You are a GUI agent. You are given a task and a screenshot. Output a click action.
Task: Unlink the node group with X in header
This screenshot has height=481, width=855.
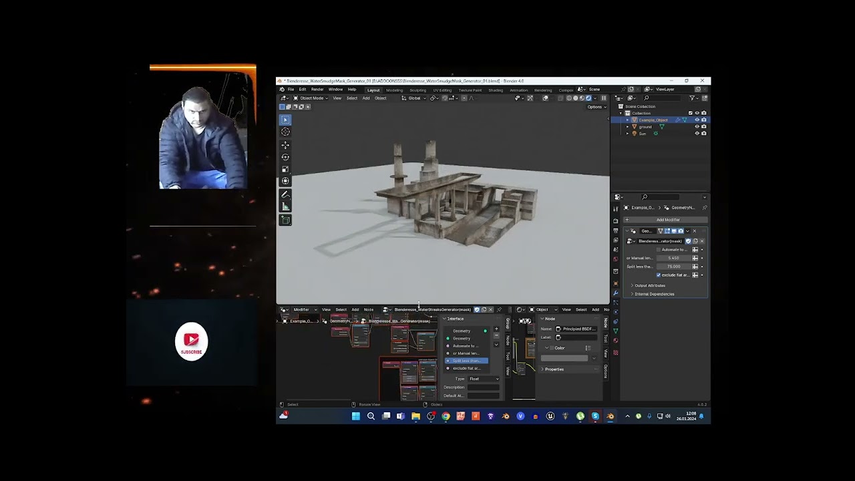point(491,309)
